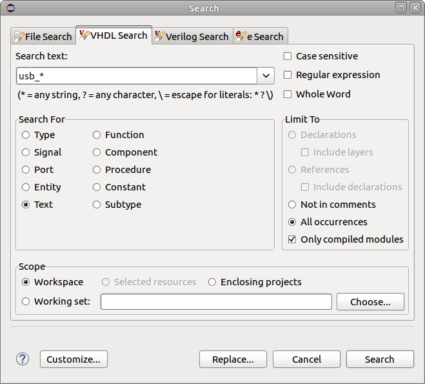Open the Customize... dialog
The height and width of the screenshot is (384, 425).
coord(74,359)
